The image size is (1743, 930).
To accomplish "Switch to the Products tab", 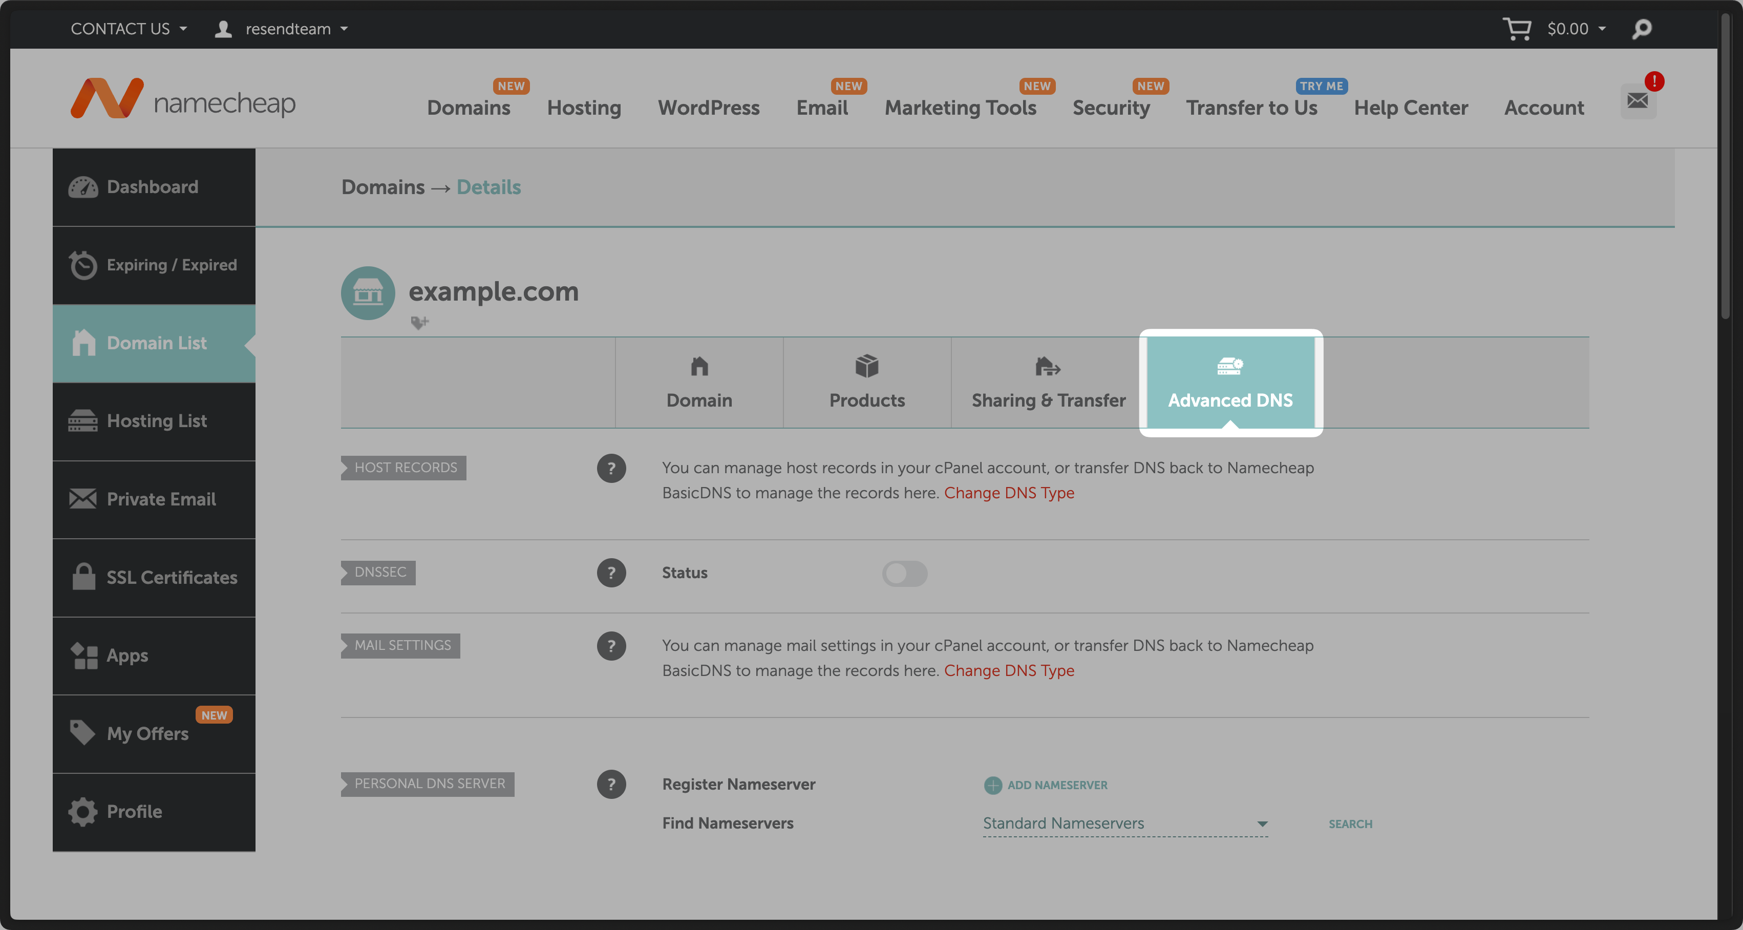I will [867, 383].
